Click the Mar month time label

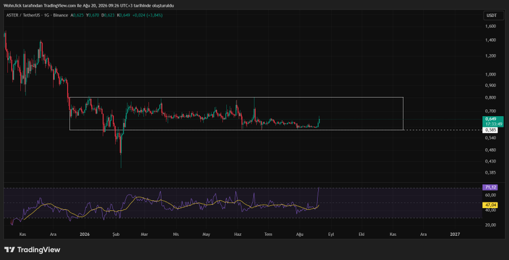[145, 234]
